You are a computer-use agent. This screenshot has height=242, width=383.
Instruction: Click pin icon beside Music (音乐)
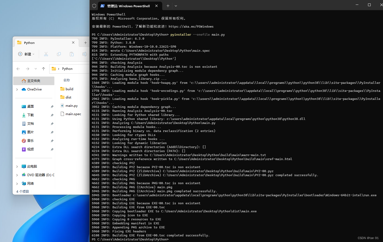pos(52,141)
